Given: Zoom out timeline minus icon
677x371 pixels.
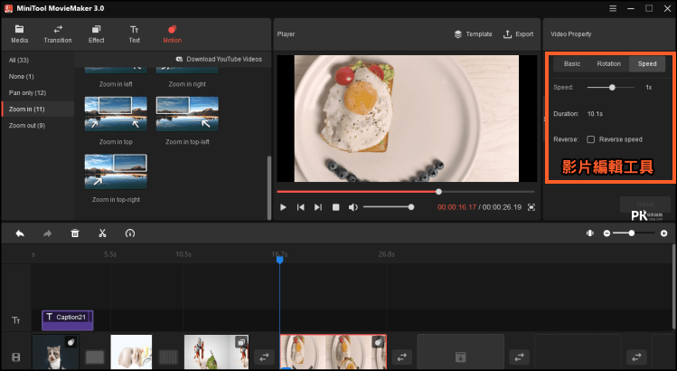Looking at the screenshot, I should pyautogui.click(x=606, y=233).
